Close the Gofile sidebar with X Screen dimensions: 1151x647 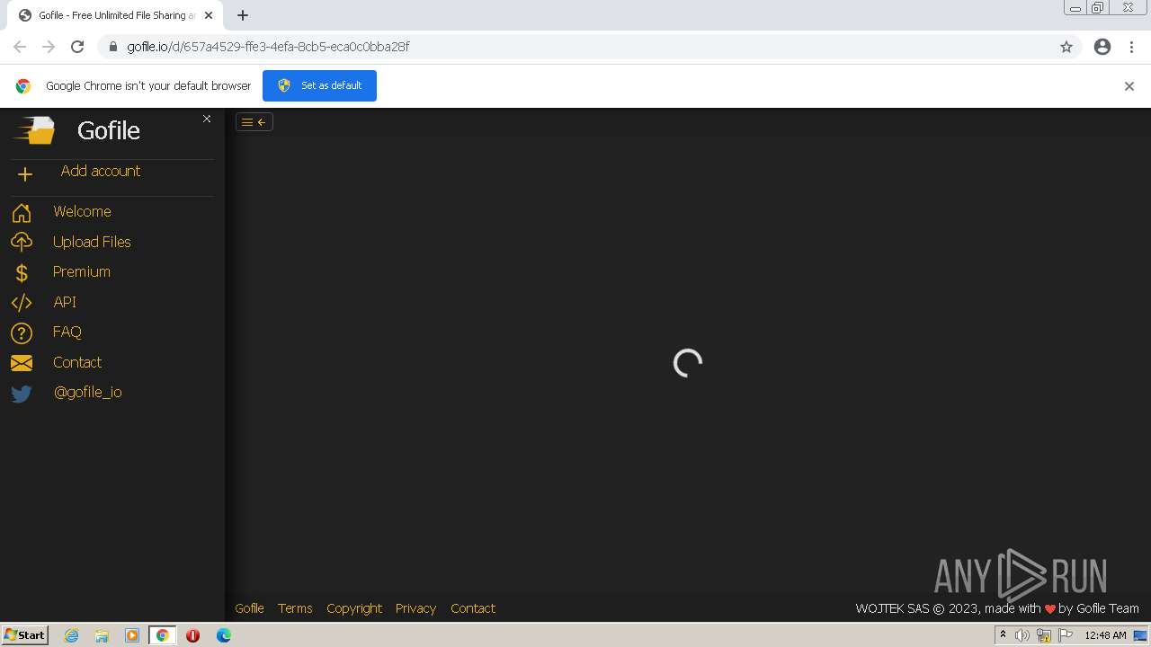pyautogui.click(x=207, y=119)
